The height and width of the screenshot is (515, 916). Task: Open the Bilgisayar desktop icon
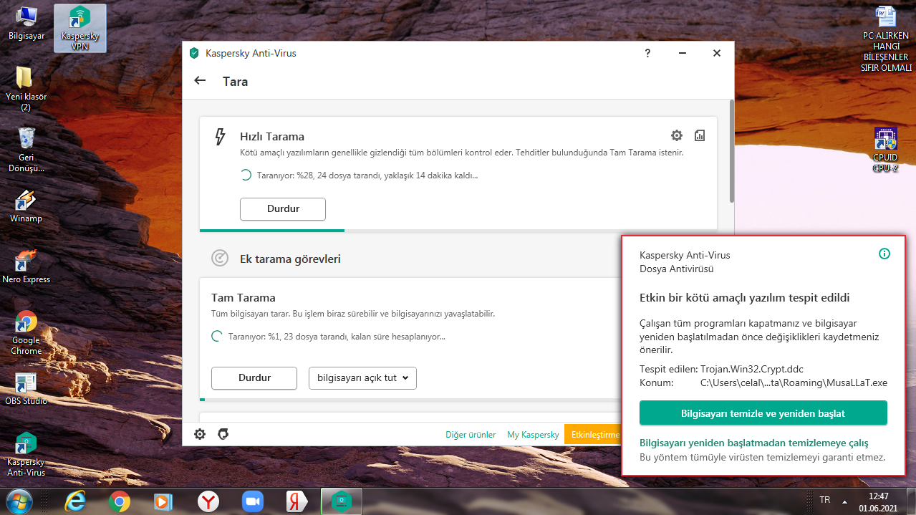tap(26, 23)
